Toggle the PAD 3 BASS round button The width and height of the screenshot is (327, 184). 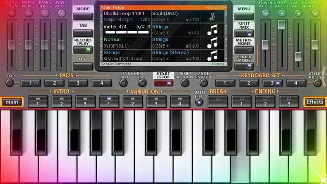point(45,13)
